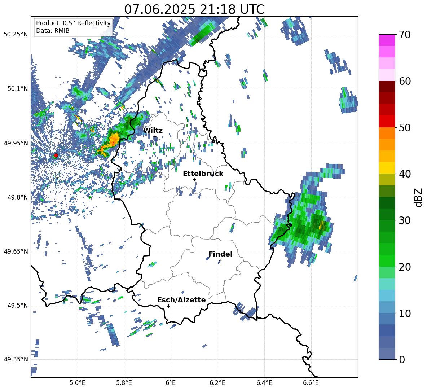Viewport: 427px width, 390px height.
Task: Click the 30 dBZ colorbar tick label
Action: point(405,220)
